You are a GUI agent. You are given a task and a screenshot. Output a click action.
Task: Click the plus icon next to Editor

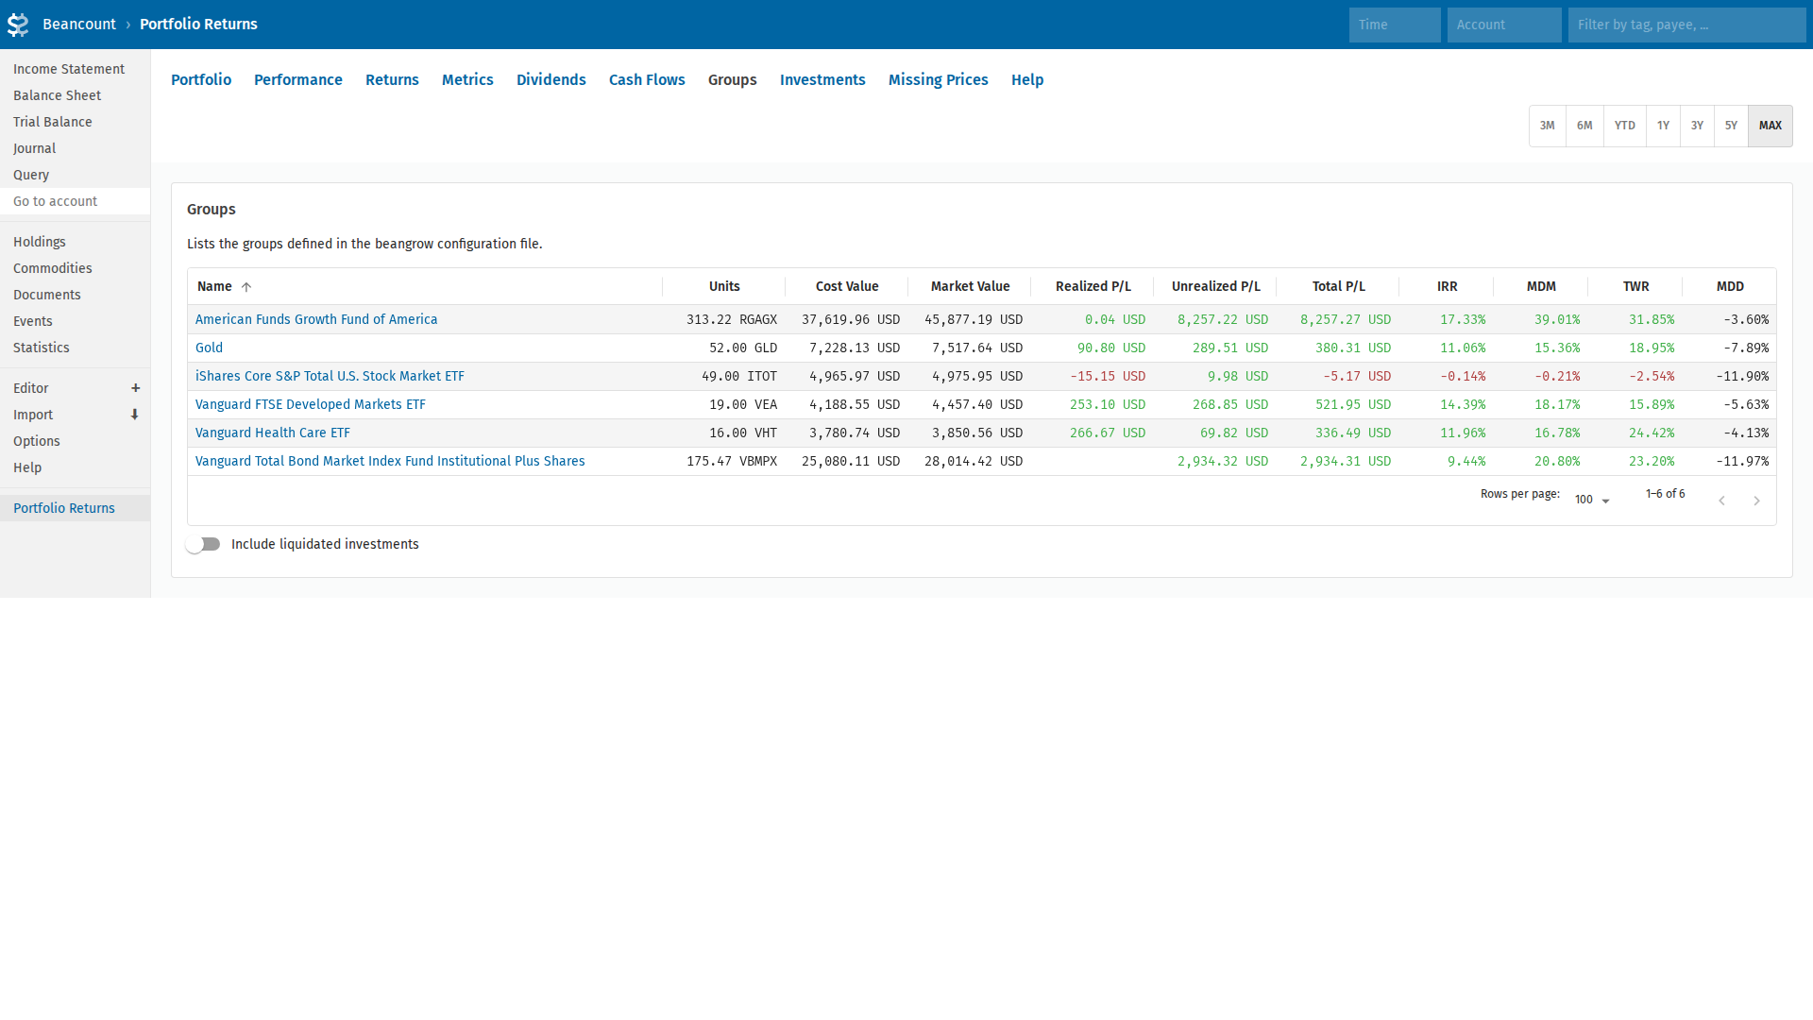point(135,388)
